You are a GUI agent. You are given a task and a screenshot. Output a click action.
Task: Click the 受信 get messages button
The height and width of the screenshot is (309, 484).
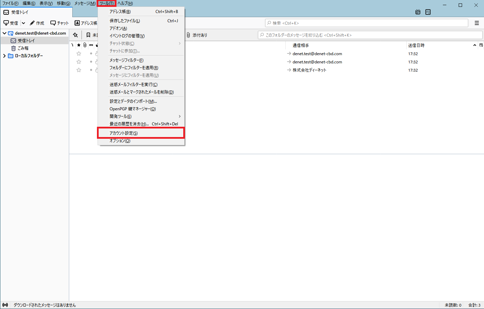point(11,23)
